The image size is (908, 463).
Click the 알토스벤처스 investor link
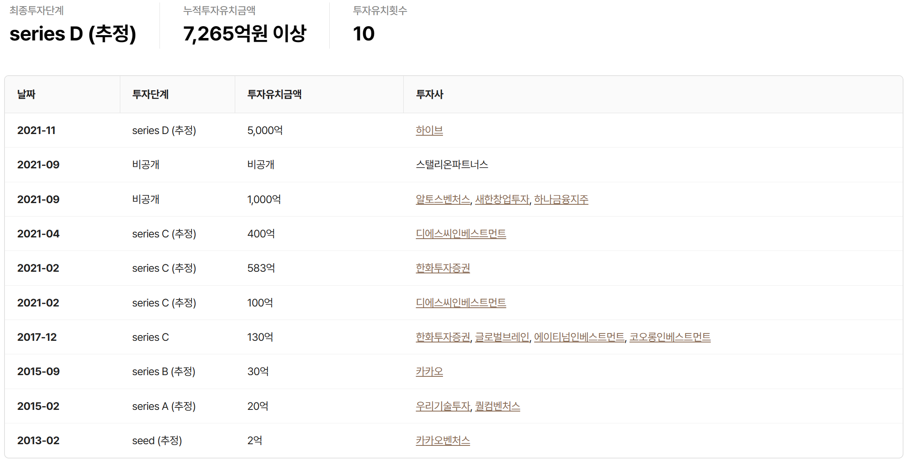pos(443,199)
